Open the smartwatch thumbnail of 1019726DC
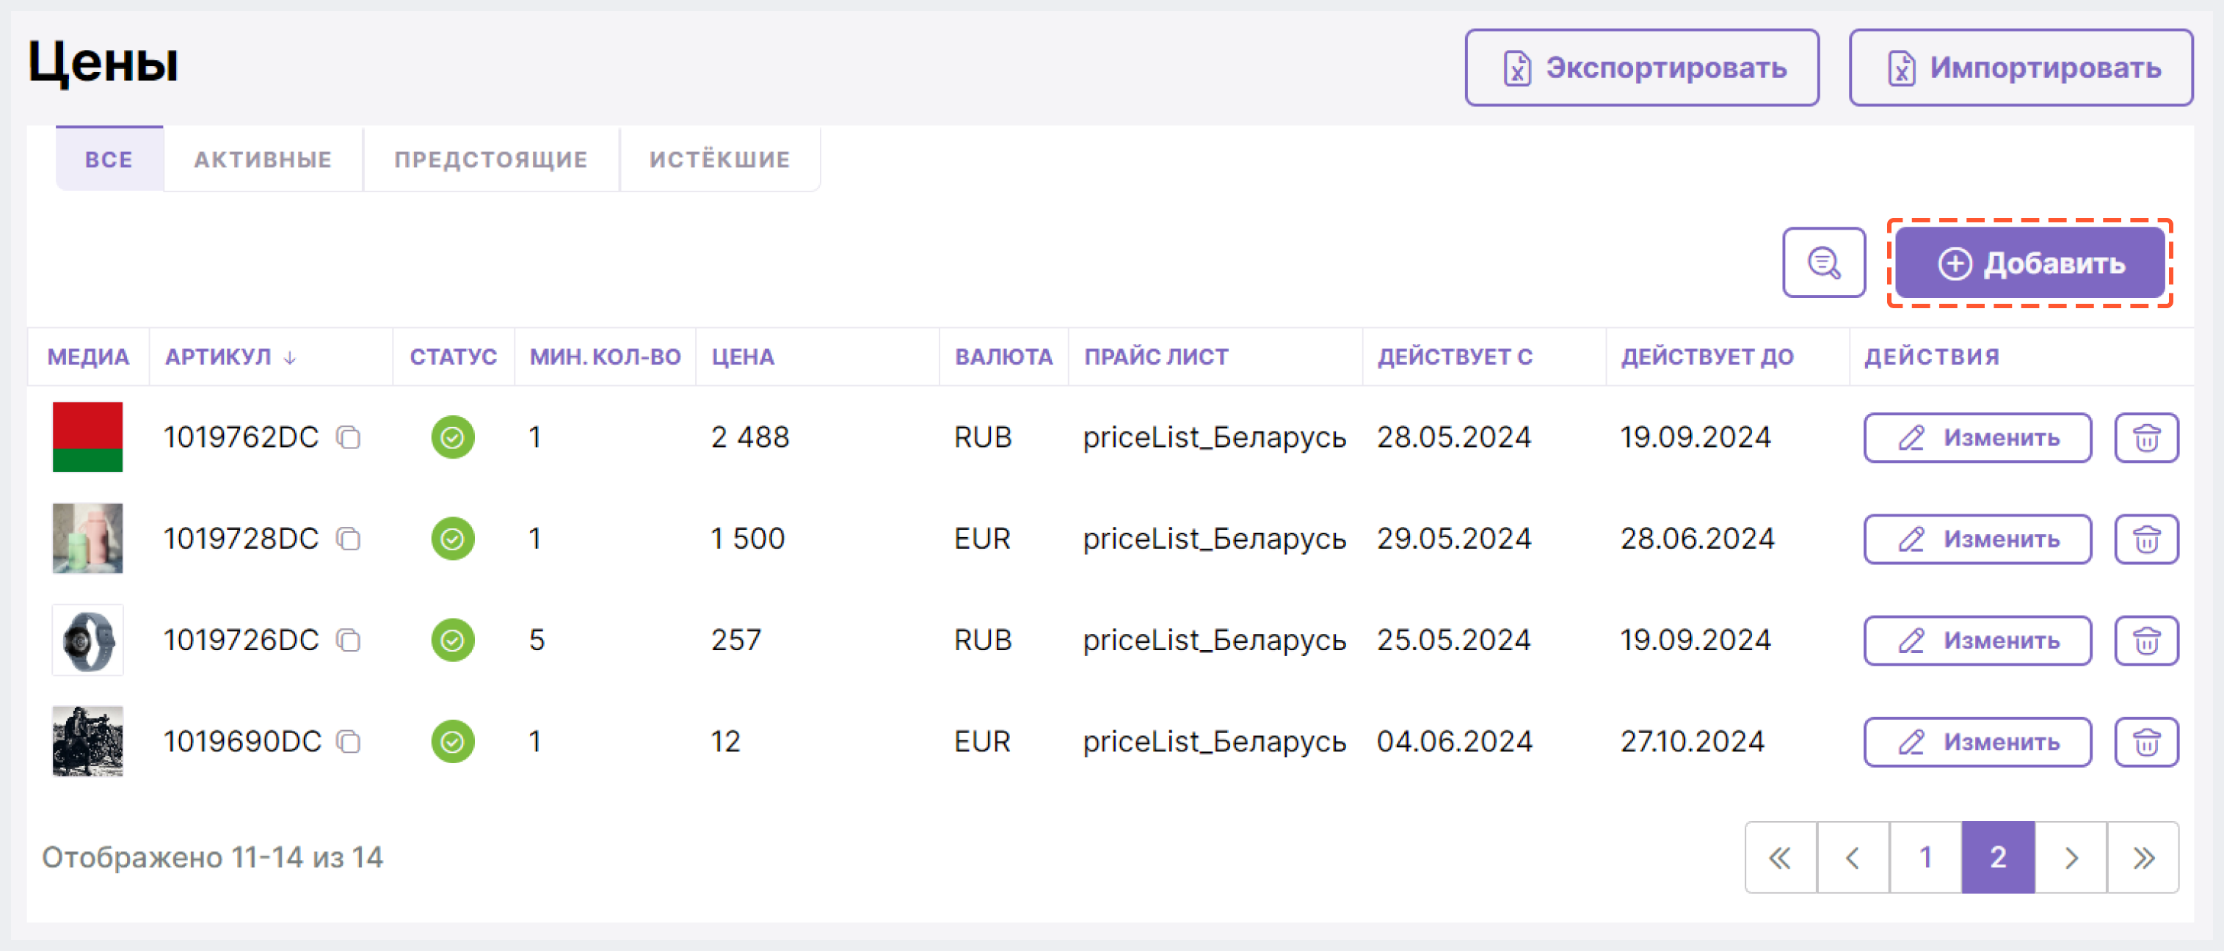Screen dimensions: 2224x951 point(87,639)
